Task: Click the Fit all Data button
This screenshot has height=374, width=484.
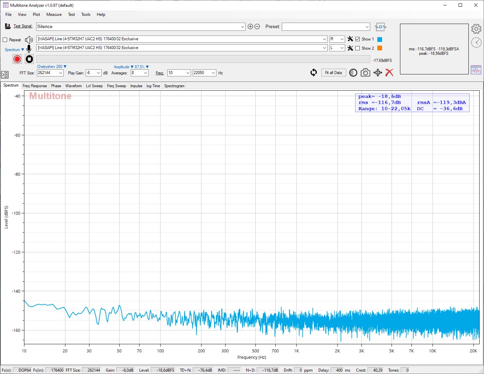Action: (x=334, y=73)
